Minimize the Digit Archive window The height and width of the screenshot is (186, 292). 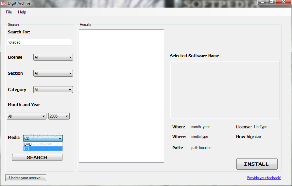[263, 2]
